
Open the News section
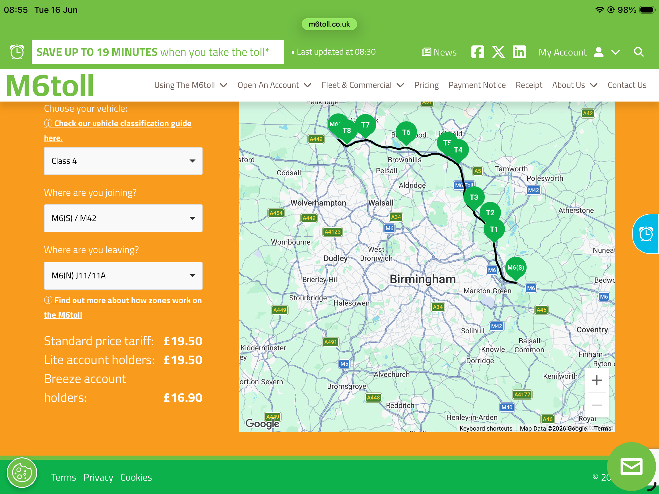pos(439,52)
